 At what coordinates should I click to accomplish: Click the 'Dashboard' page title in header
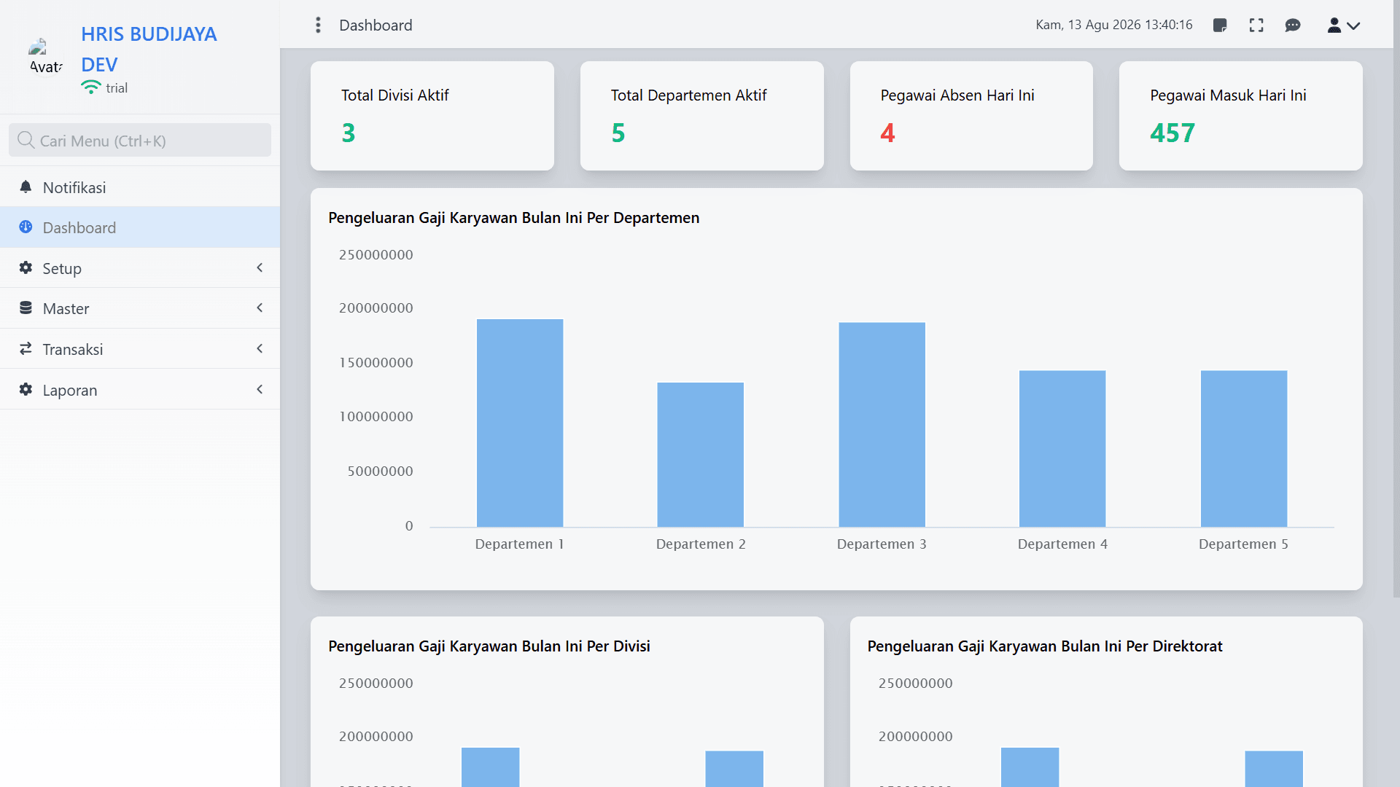click(x=376, y=26)
